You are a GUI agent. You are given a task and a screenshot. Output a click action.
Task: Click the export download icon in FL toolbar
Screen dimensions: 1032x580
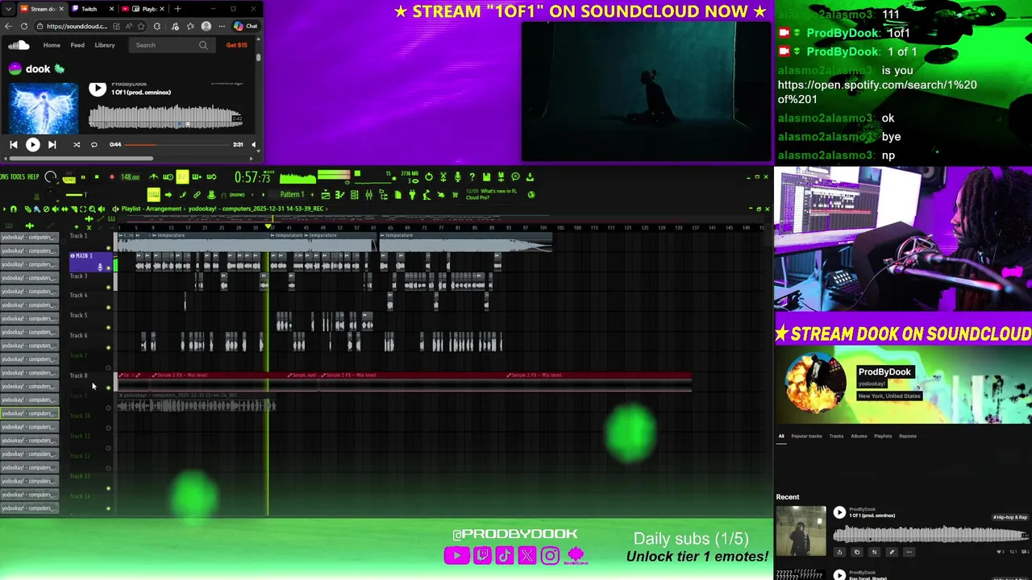pyautogui.click(x=530, y=176)
